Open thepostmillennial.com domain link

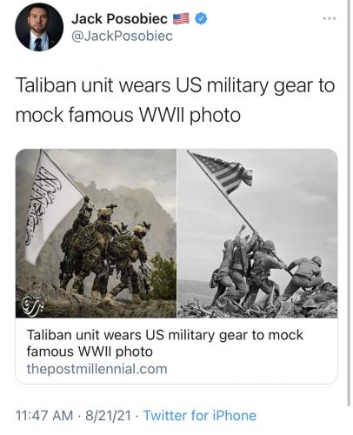click(97, 369)
